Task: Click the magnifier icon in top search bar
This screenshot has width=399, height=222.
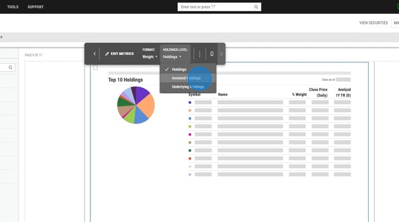Action: coord(256,7)
